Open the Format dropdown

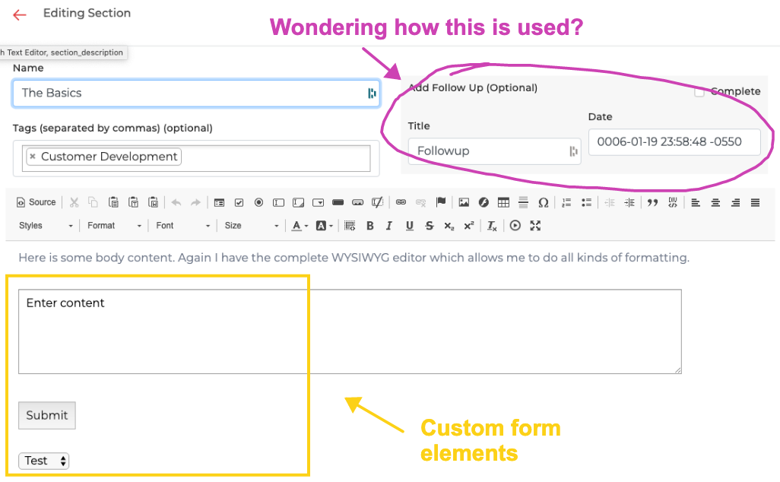(114, 226)
